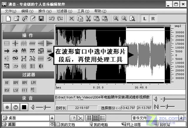Click the fade-in waveform icon in 操作 panel
This screenshot has width=188, height=128.
pyautogui.click(x=41, y=43)
